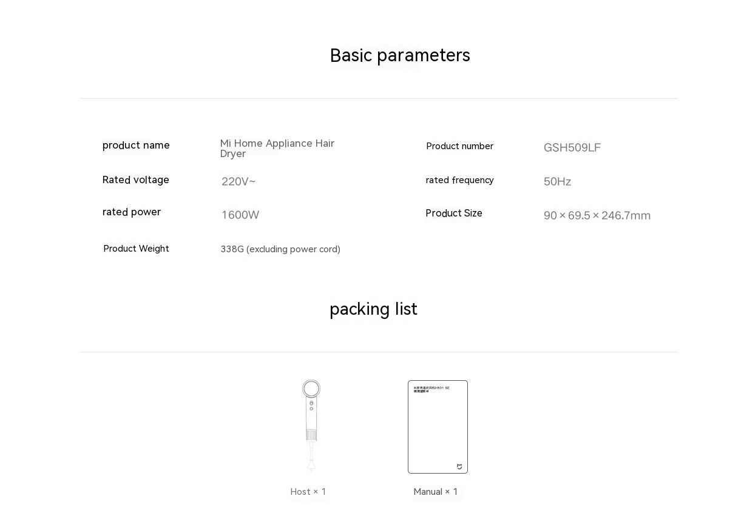Select the 220V~ voltage value
The height and width of the screenshot is (530, 744).
238,181
